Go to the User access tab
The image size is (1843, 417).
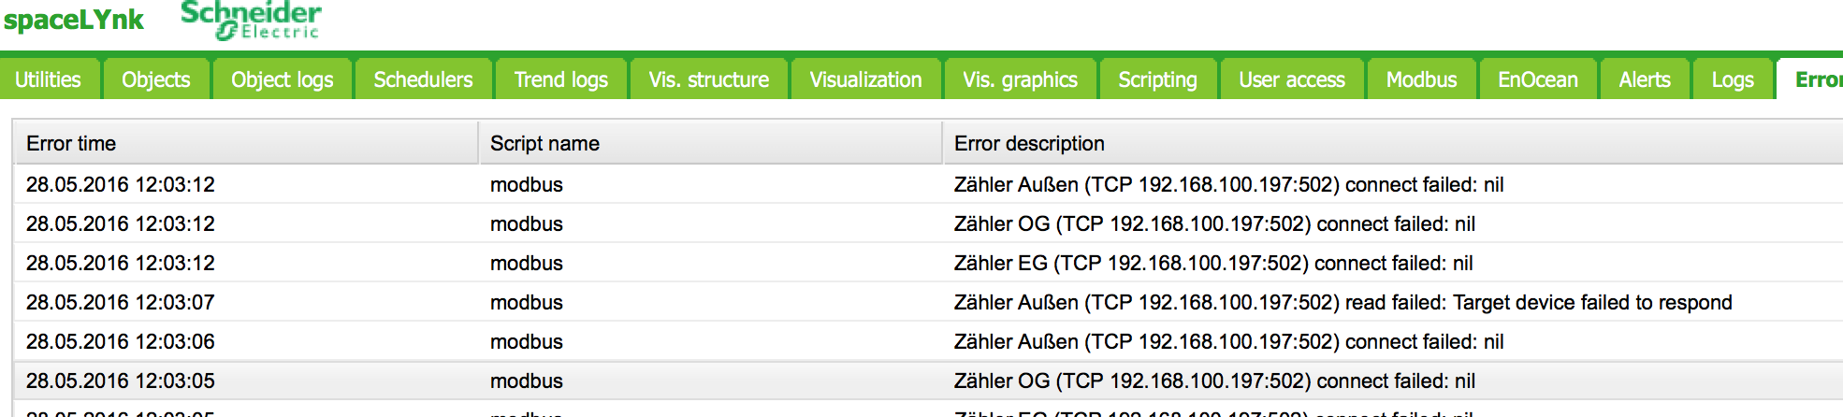(1291, 79)
